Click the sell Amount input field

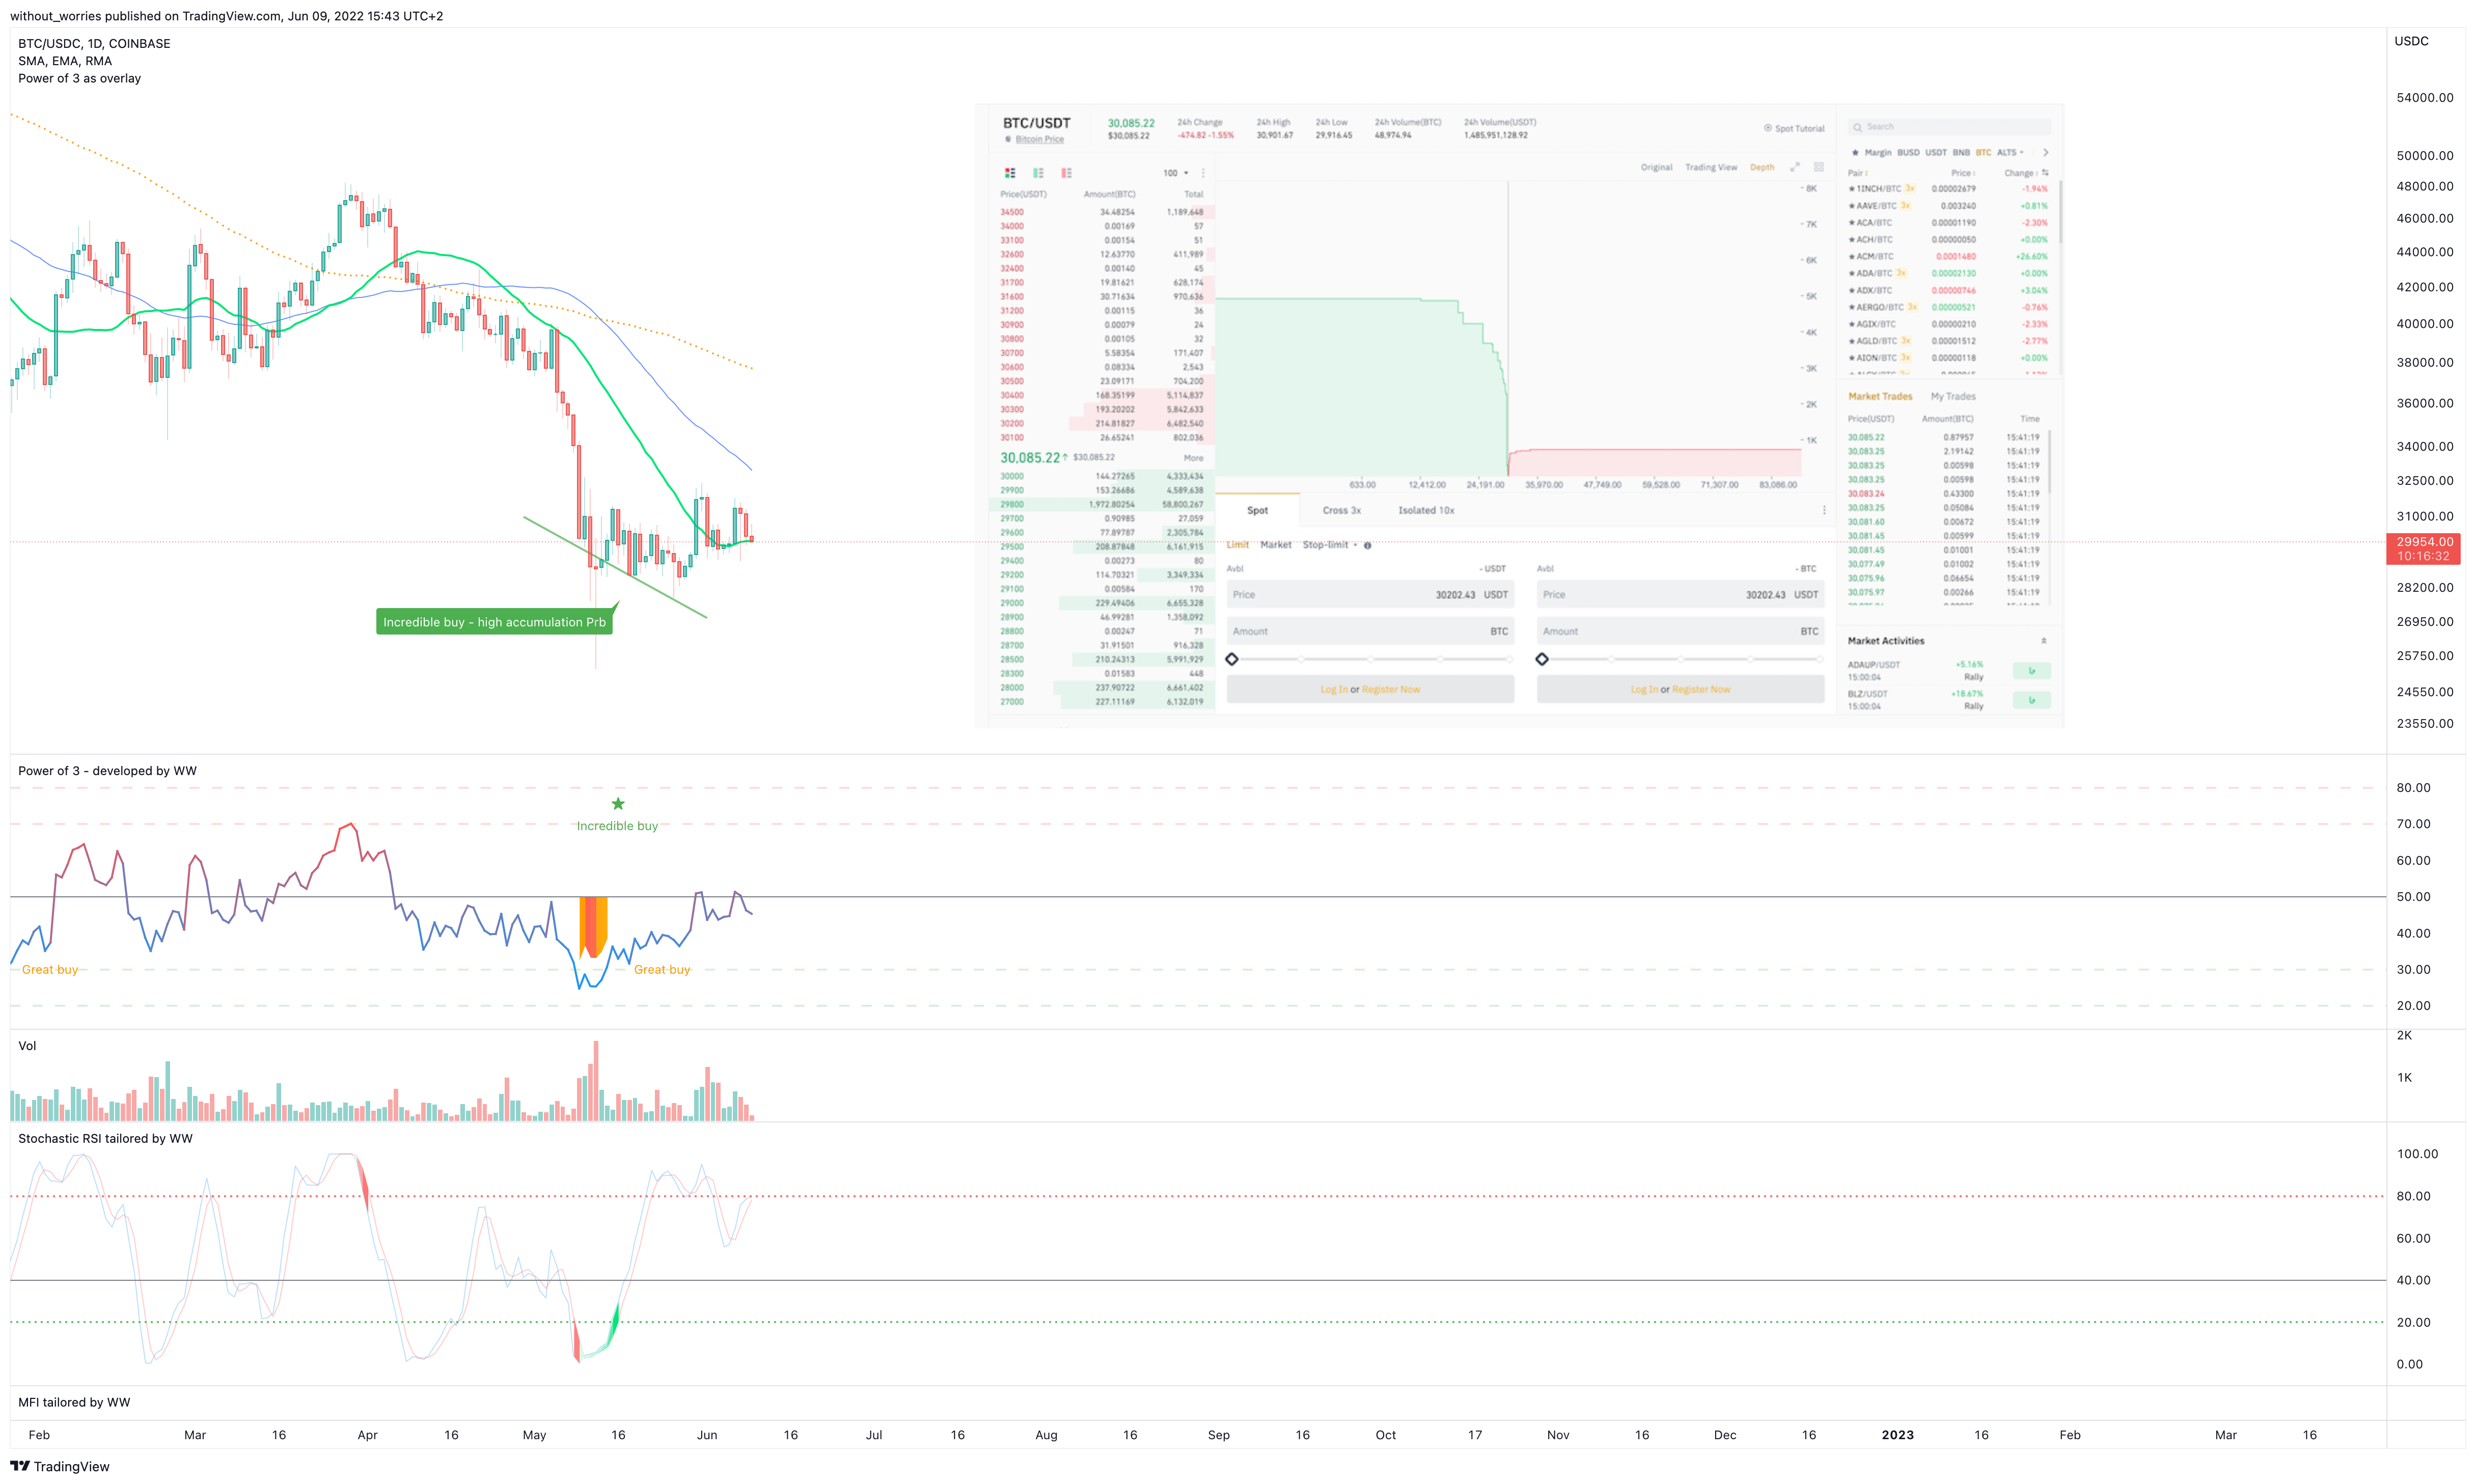pyautogui.click(x=1680, y=631)
